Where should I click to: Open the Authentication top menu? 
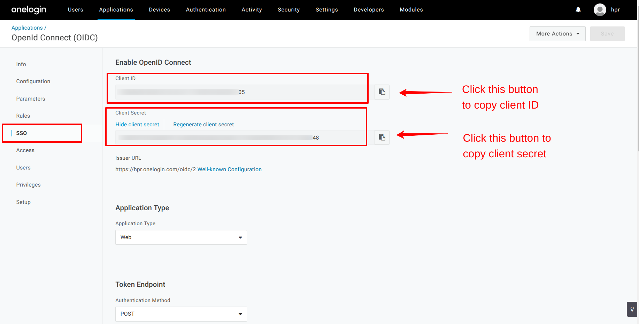click(x=206, y=10)
